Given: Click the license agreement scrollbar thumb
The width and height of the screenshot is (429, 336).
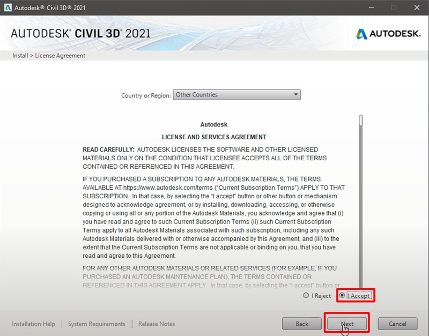Looking at the screenshot, I should [x=361, y=121].
